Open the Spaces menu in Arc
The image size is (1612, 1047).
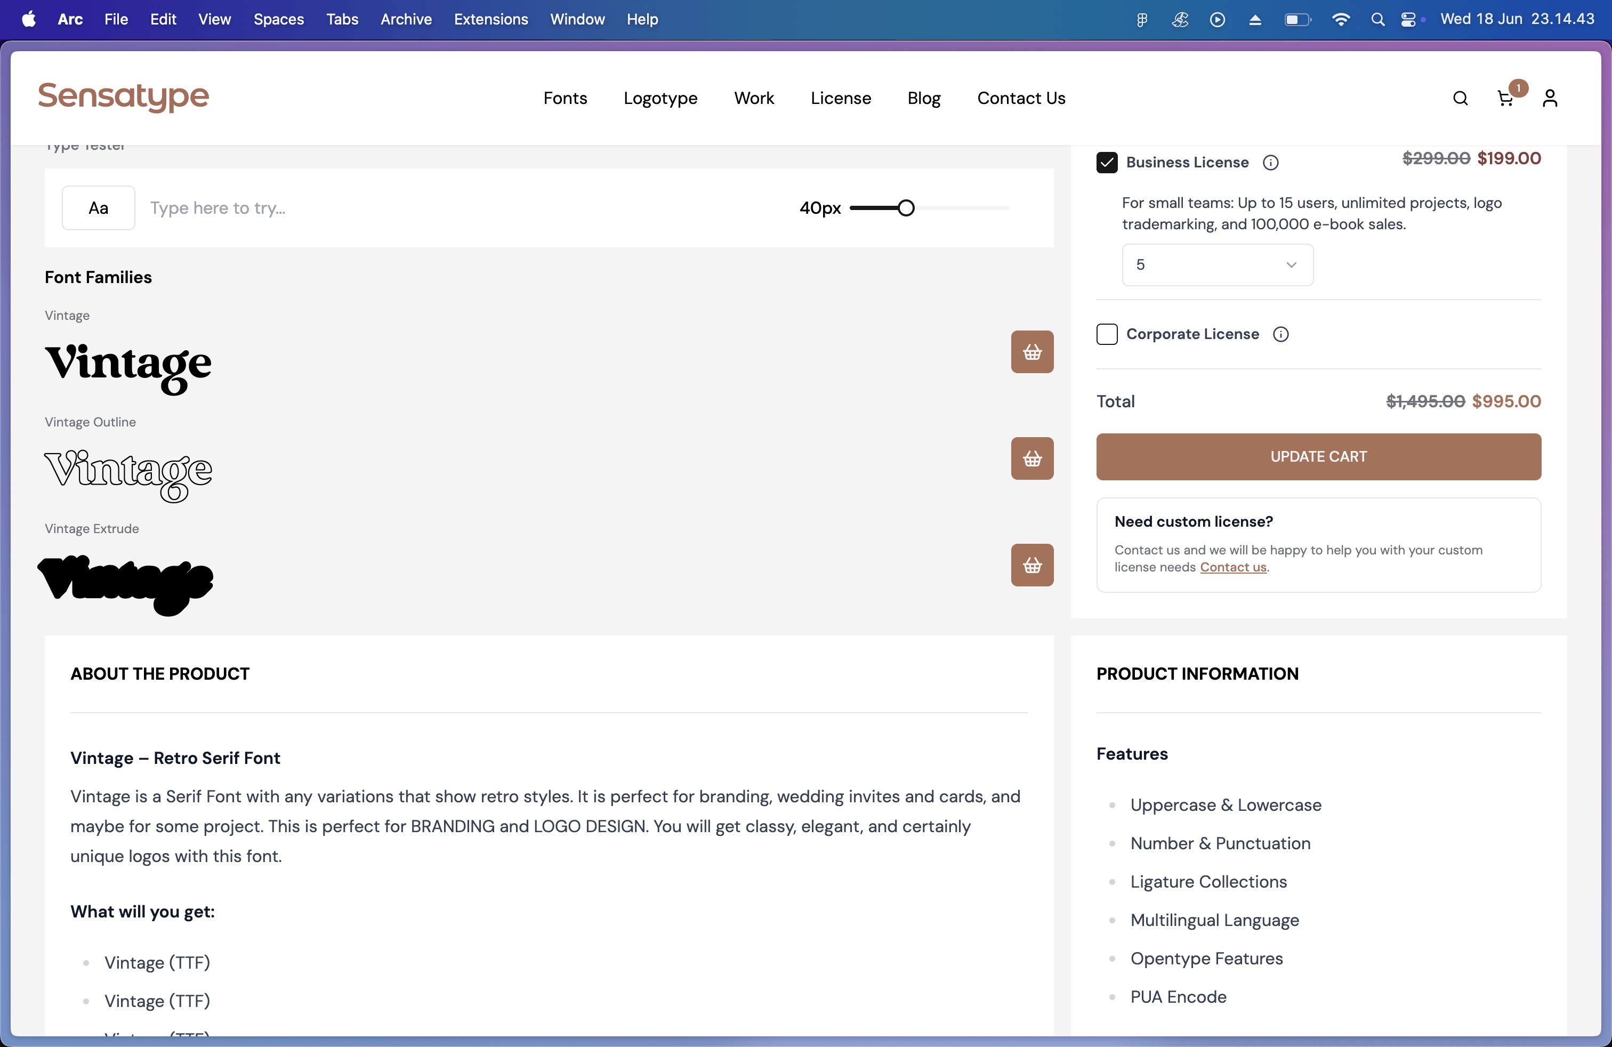tap(278, 20)
